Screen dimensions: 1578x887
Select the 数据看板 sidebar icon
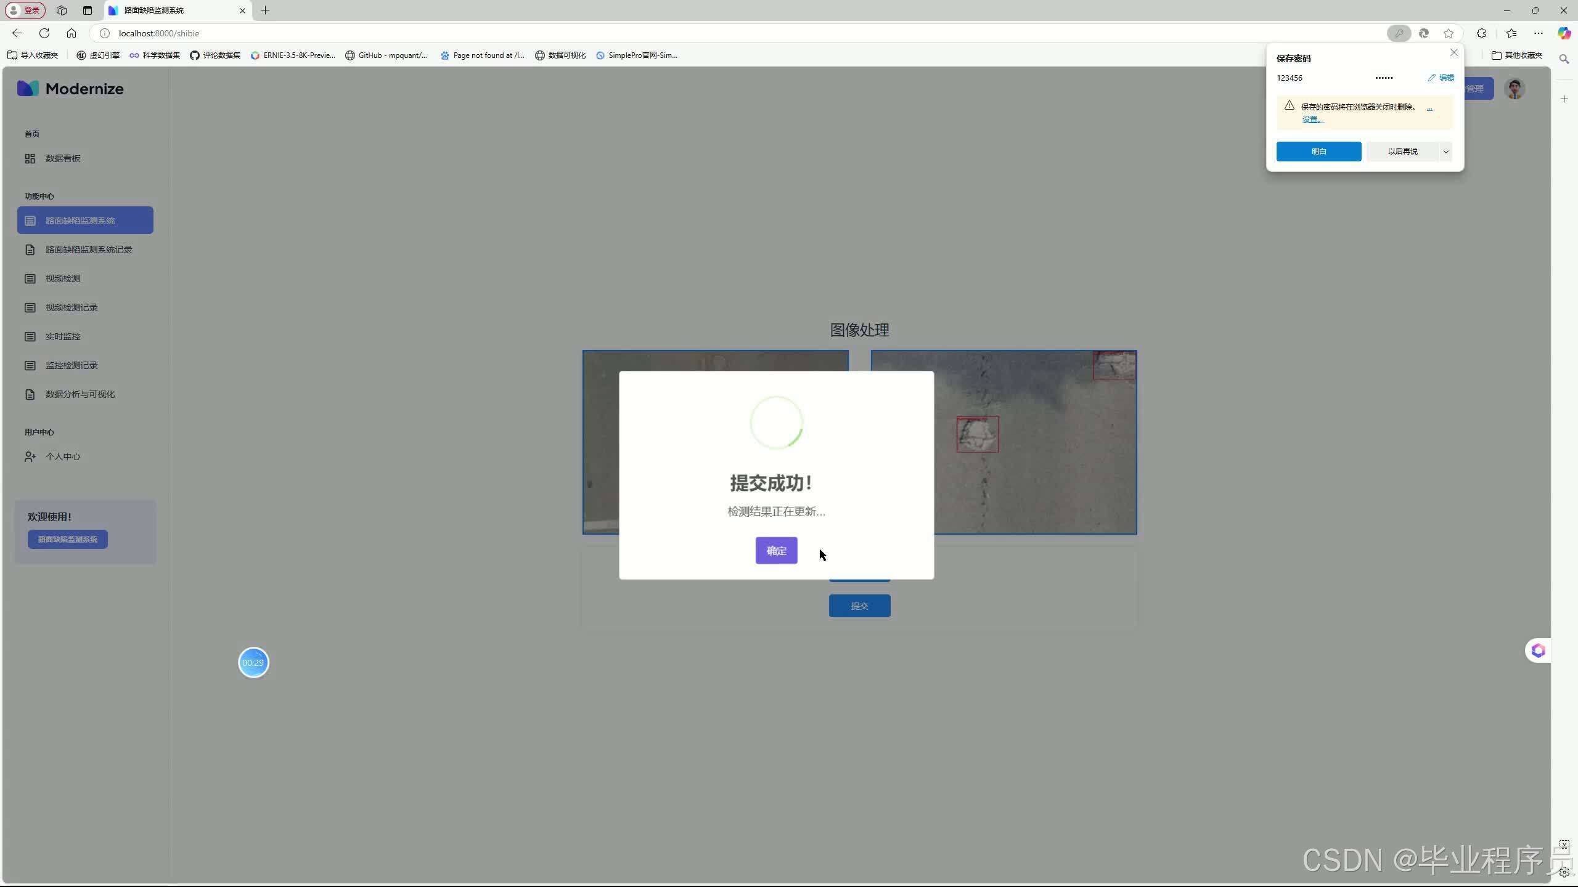click(x=30, y=158)
